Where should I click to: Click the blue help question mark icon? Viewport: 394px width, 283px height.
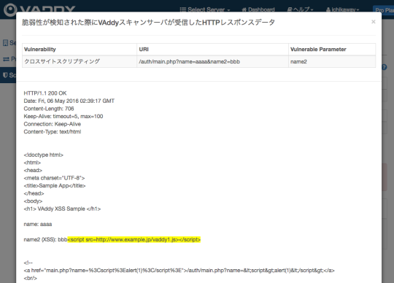[x=385, y=67]
